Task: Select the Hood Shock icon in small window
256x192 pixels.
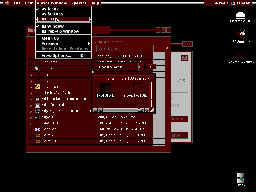Action: [x=106, y=88]
